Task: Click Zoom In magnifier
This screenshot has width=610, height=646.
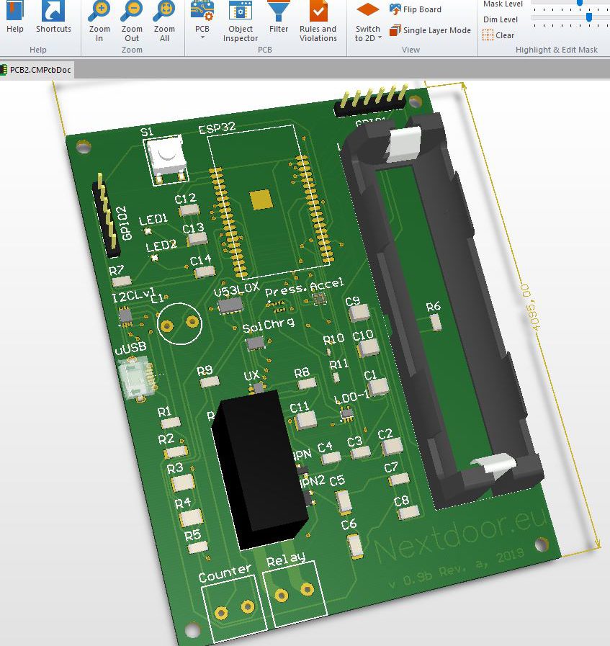Action: (99, 22)
